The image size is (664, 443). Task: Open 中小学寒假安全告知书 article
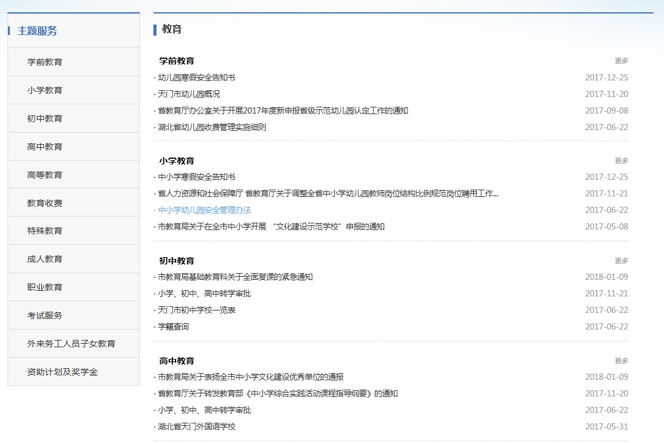pos(196,177)
